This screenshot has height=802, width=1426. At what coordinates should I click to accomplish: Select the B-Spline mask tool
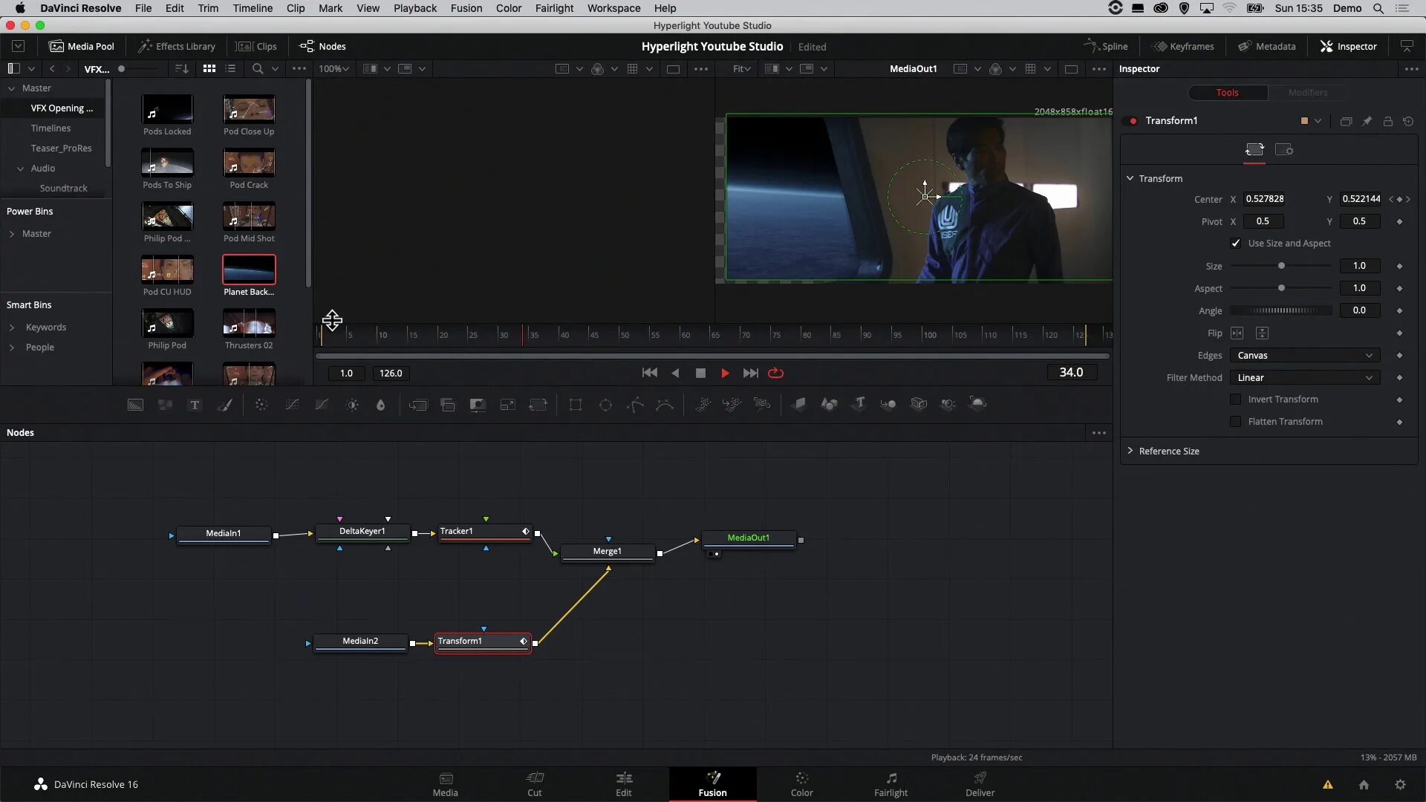tap(665, 405)
